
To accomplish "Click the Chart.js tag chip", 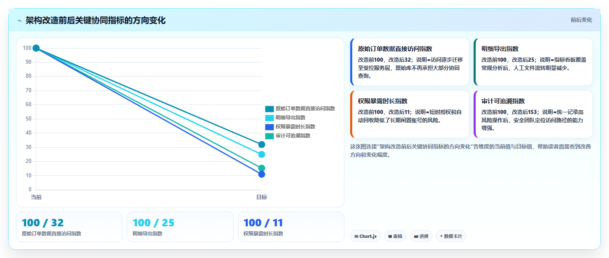I will coord(365,236).
